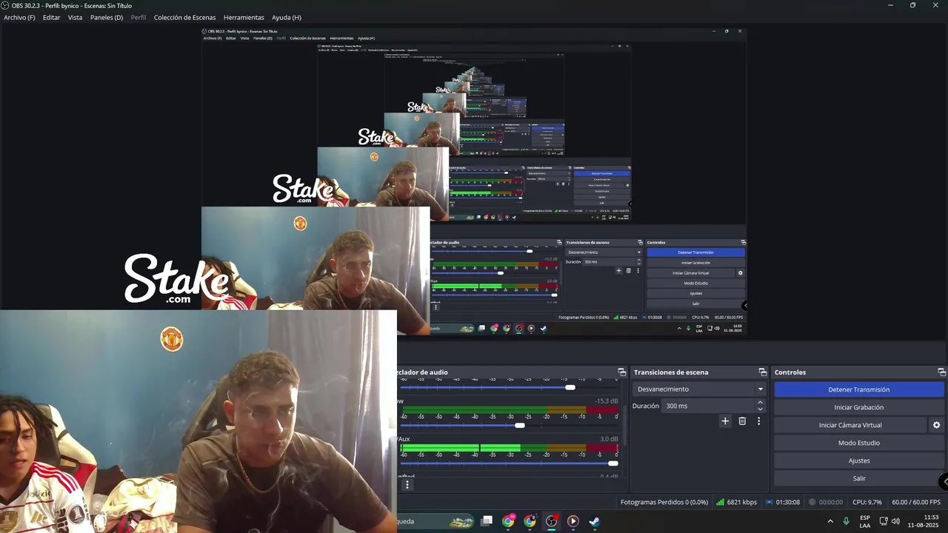Image resolution: width=948 pixels, height=533 pixels.
Task: Click the gray recording status dot
Action: (812, 502)
